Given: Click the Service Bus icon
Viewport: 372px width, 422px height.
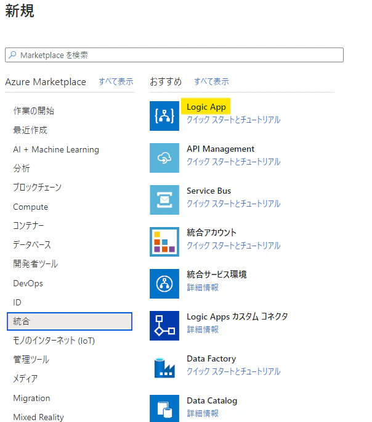Looking at the screenshot, I should (164, 200).
